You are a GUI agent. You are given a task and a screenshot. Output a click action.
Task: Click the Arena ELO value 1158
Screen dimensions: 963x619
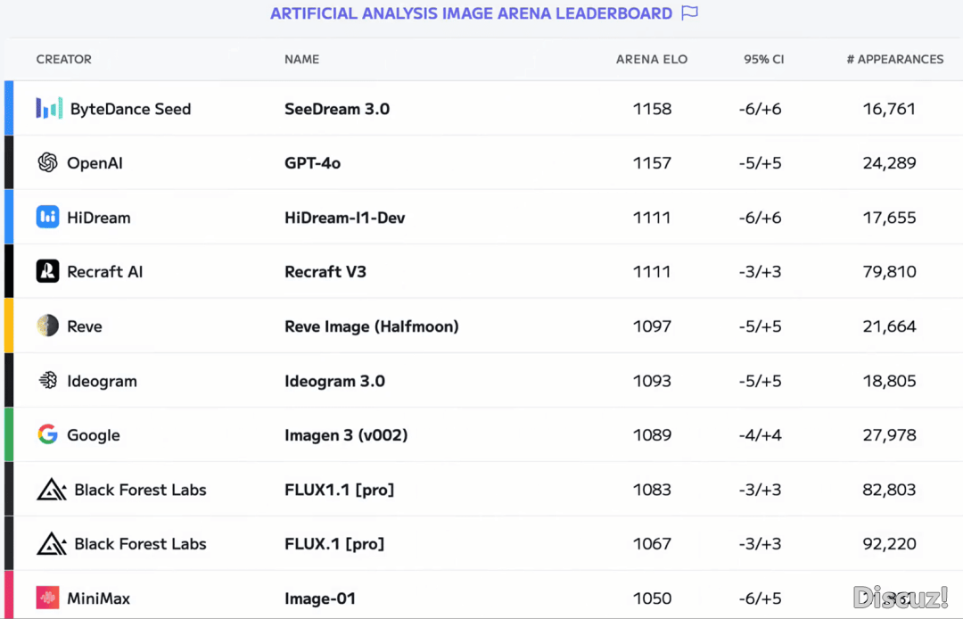point(652,109)
